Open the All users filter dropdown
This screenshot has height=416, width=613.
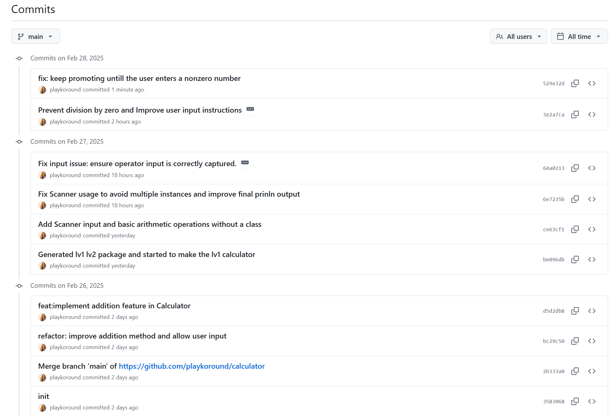(518, 36)
